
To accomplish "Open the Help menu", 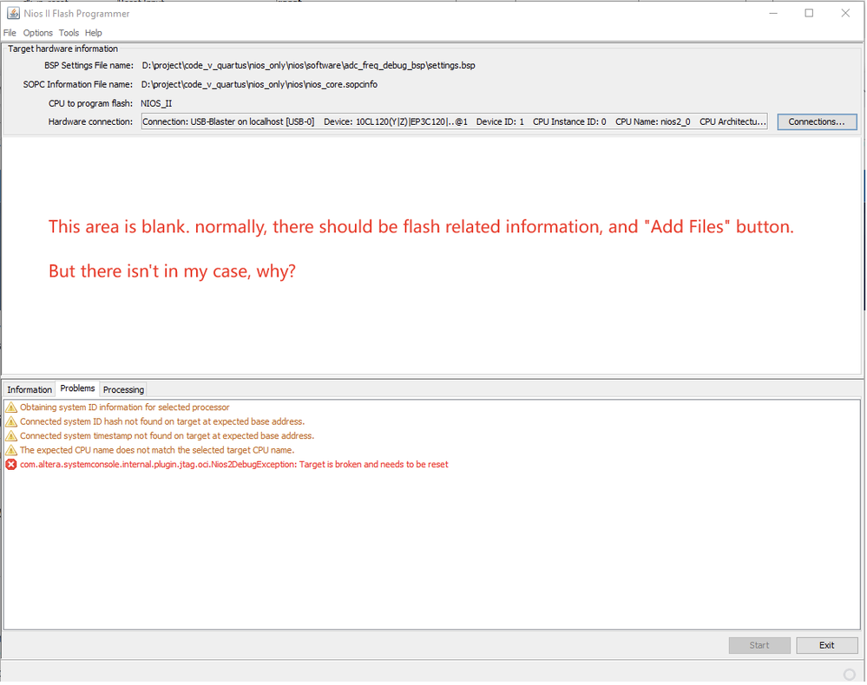I will coord(94,33).
